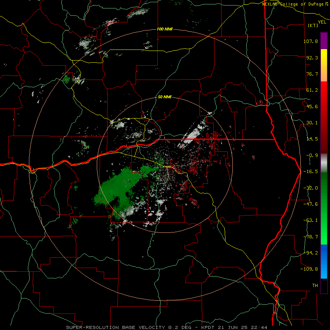
Task: Click the gray segment of the color bar
Action: (324, 163)
